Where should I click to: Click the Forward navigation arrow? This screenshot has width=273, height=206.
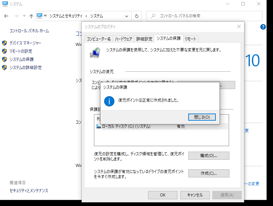(x=16, y=16)
